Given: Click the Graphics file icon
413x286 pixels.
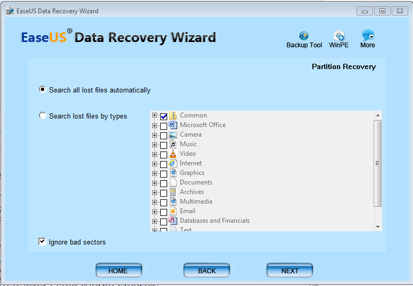Looking at the screenshot, I should pos(173,173).
